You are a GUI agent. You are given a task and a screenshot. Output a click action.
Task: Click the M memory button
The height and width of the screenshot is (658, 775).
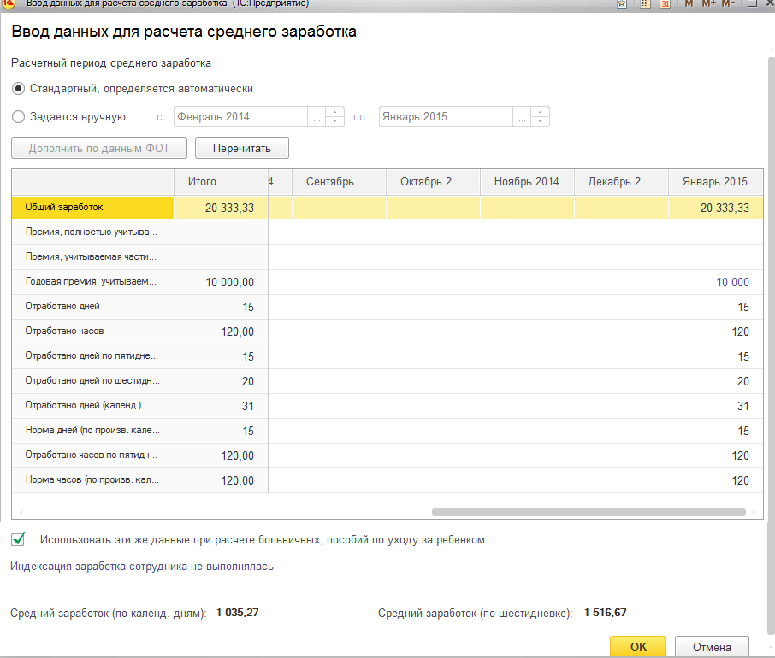click(689, 3)
